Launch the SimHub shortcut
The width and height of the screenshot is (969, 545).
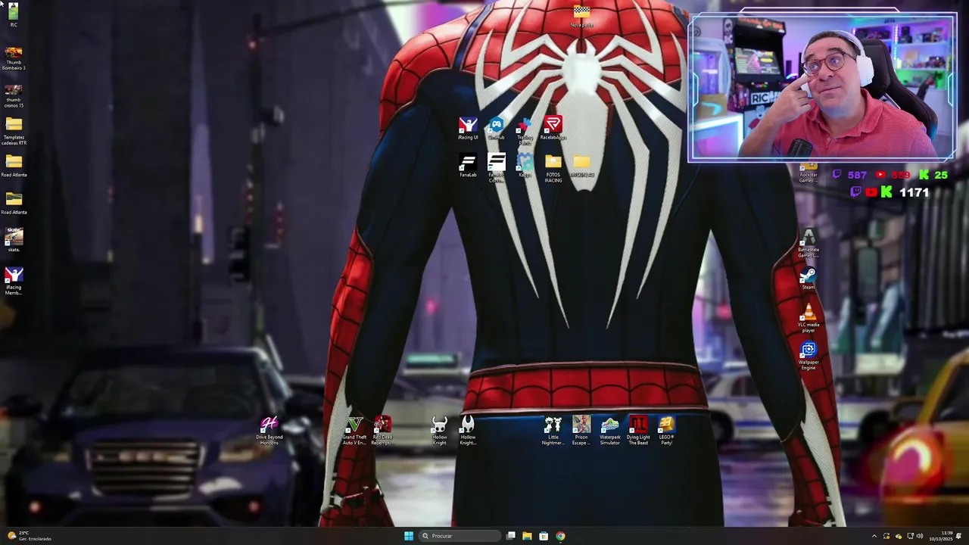pos(496,129)
